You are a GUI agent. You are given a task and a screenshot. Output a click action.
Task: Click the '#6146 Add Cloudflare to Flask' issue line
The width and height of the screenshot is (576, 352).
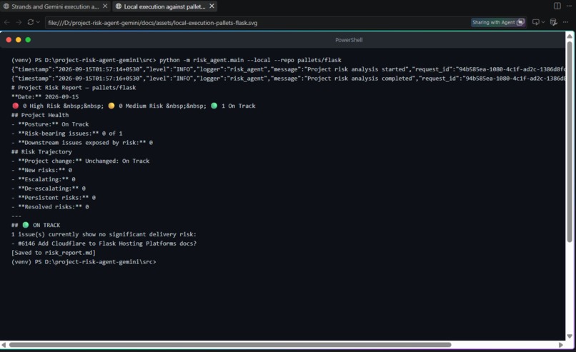click(104, 243)
